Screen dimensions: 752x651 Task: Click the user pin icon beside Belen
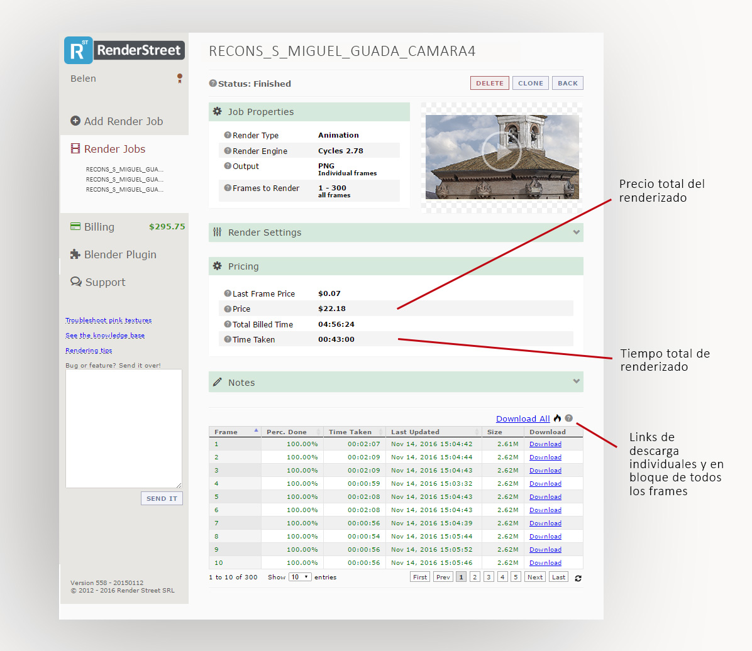click(x=180, y=79)
